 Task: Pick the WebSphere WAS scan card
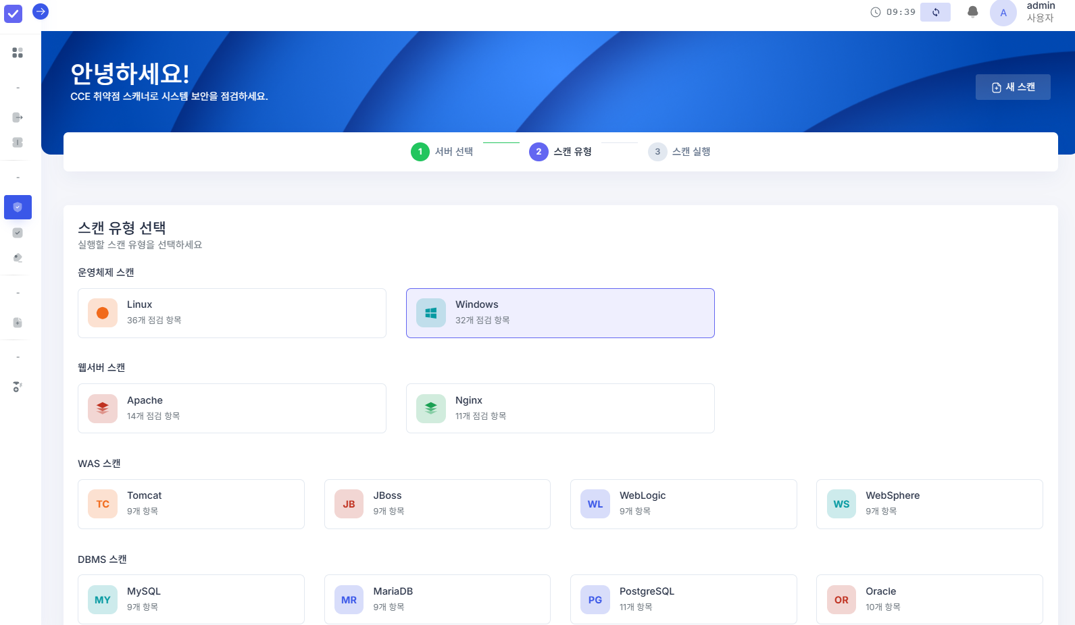929,504
